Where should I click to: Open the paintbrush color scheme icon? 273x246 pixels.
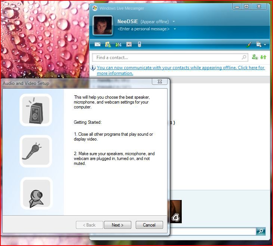point(249,44)
